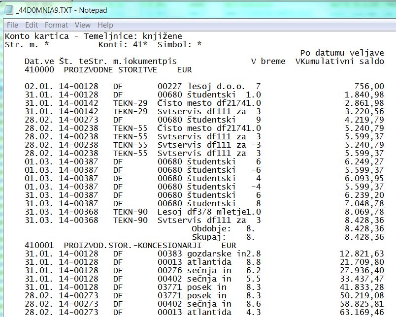This screenshot has width=396, height=317.
Task: Open the Edit menu
Action: 32,25
